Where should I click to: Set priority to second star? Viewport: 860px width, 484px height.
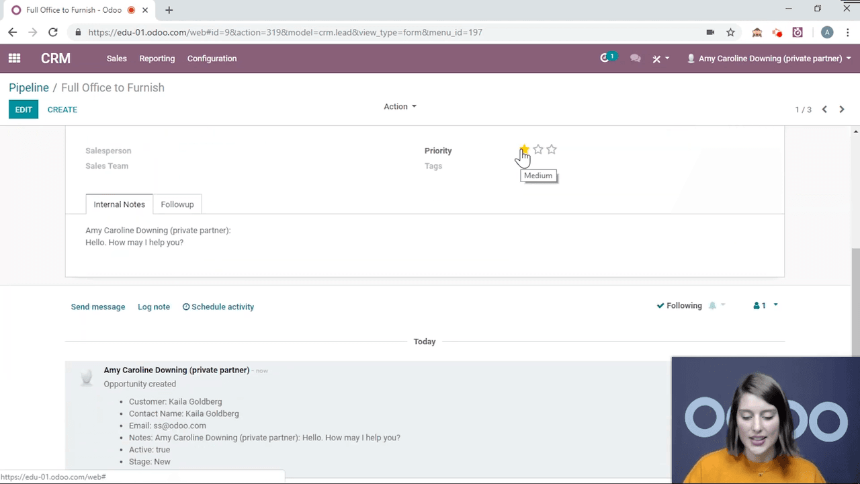[x=538, y=149]
